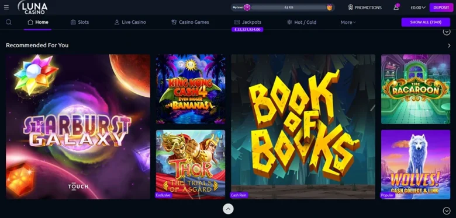Expand the More dropdown menu
This screenshot has height=218, width=456.
(x=348, y=22)
